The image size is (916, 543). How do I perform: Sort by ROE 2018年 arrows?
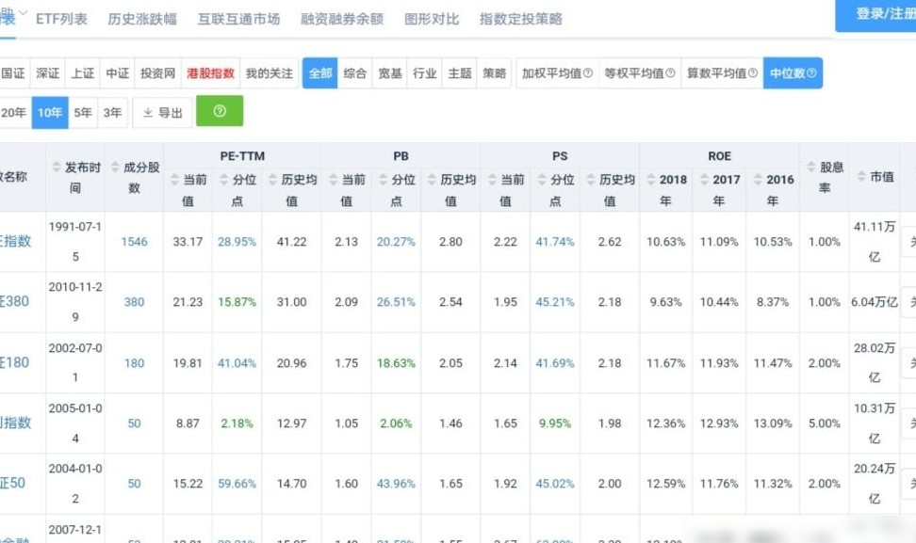(651, 180)
